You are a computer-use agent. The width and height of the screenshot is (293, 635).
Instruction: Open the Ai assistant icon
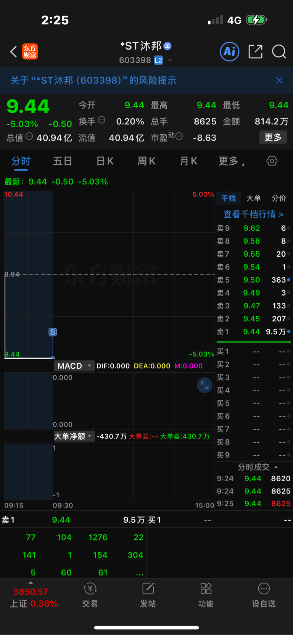(230, 51)
